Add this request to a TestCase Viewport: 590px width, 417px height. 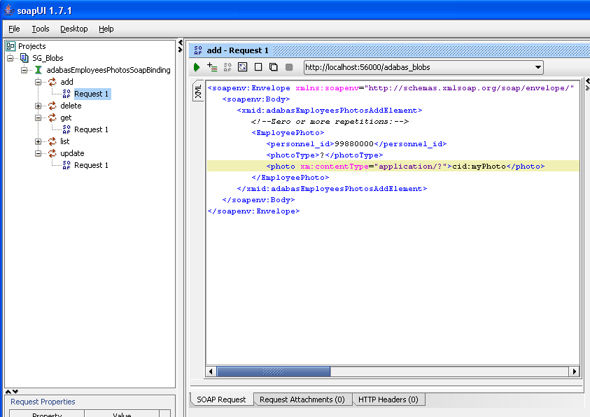pyautogui.click(x=212, y=67)
